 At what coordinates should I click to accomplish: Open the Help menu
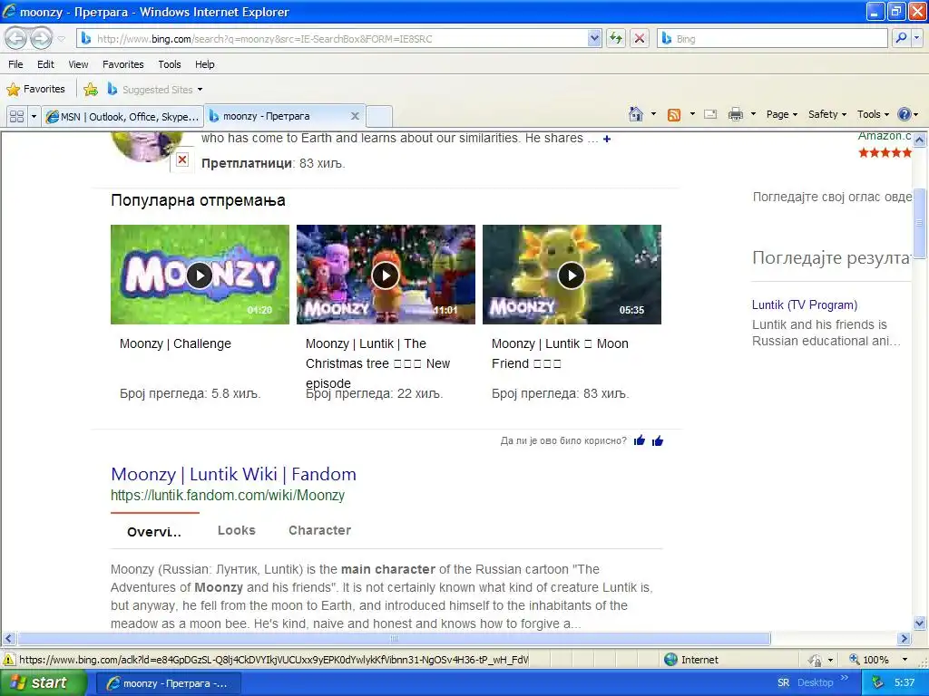pos(205,64)
